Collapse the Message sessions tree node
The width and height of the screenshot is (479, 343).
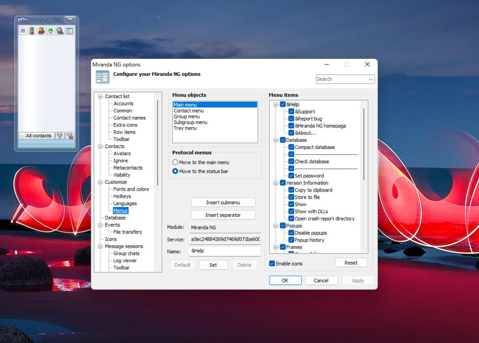(x=100, y=246)
